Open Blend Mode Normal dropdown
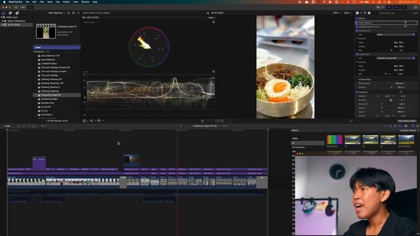This screenshot has height=236, width=420. 400,83
